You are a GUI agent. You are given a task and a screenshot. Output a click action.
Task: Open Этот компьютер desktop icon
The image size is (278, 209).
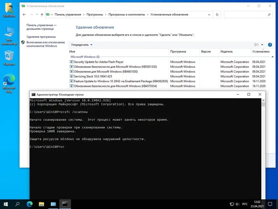[x=9, y=36]
